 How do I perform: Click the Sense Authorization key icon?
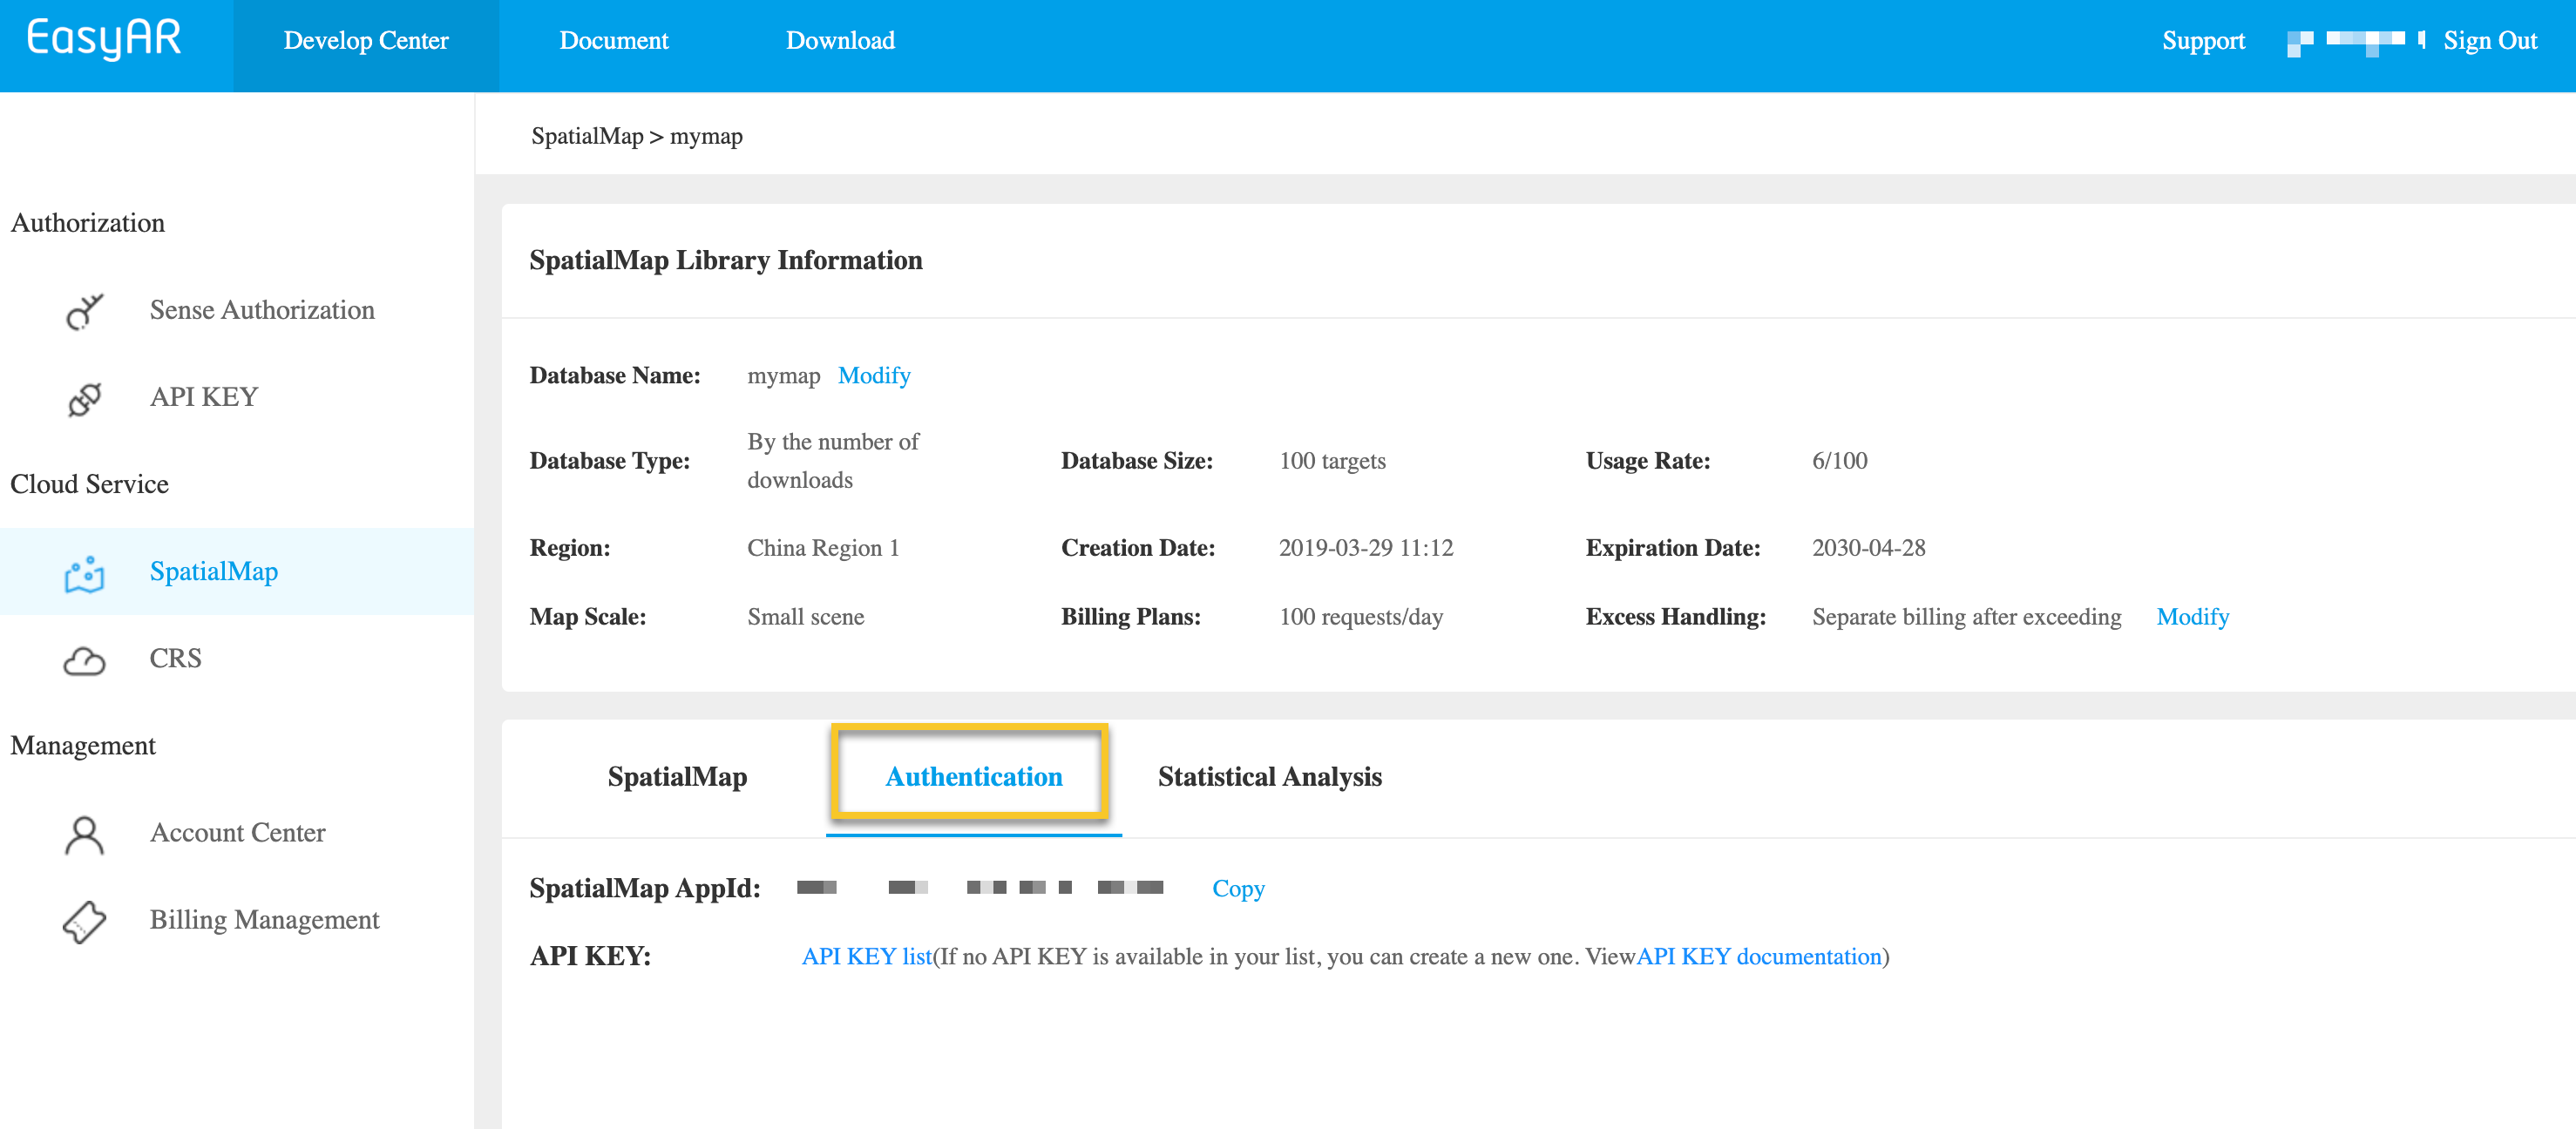pos(84,311)
